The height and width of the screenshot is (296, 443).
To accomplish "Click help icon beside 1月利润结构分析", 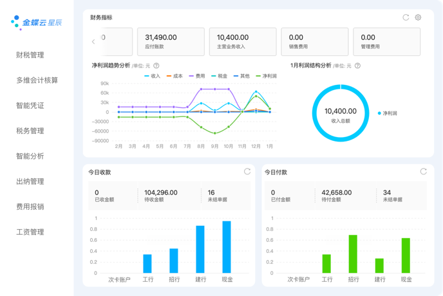I will (357, 66).
